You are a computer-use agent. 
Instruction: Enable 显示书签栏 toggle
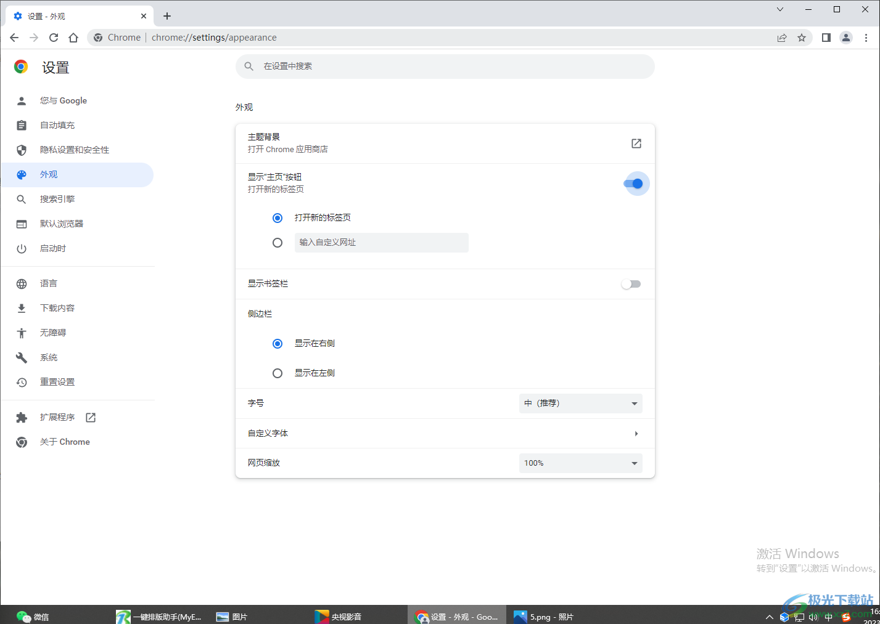point(631,284)
